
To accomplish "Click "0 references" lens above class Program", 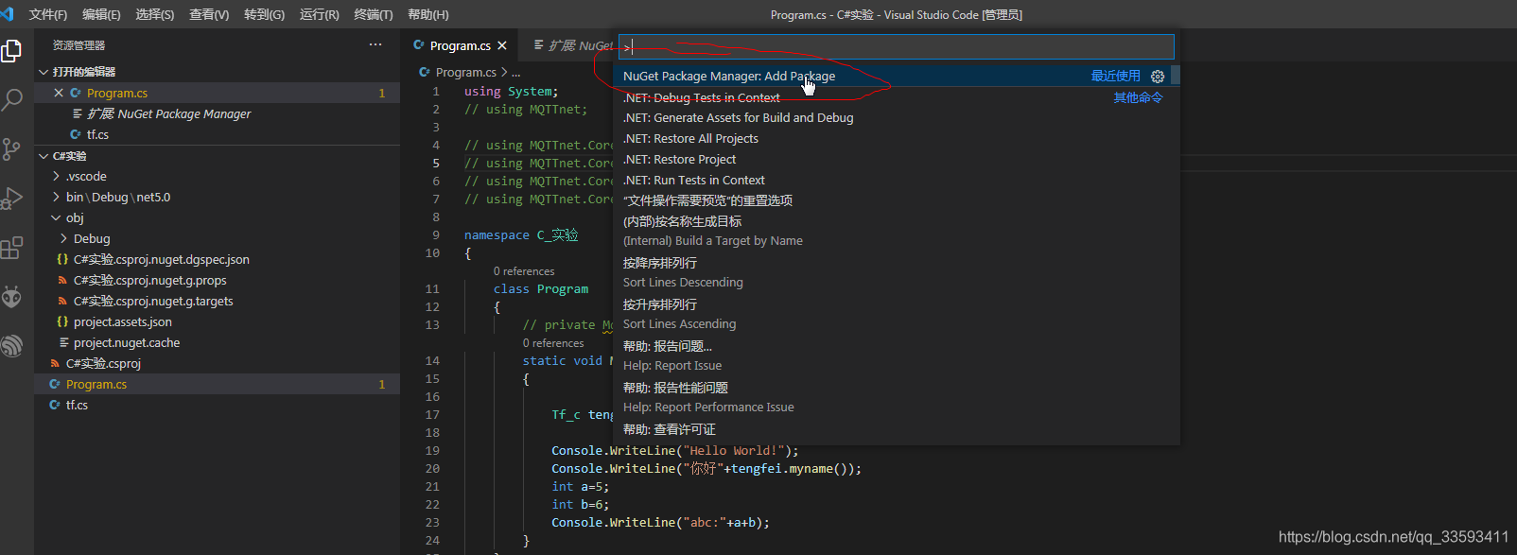I will [524, 271].
